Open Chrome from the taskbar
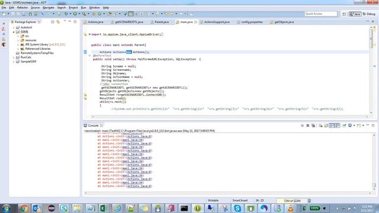Viewport: 379px width, 213px height. pos(24,208)
